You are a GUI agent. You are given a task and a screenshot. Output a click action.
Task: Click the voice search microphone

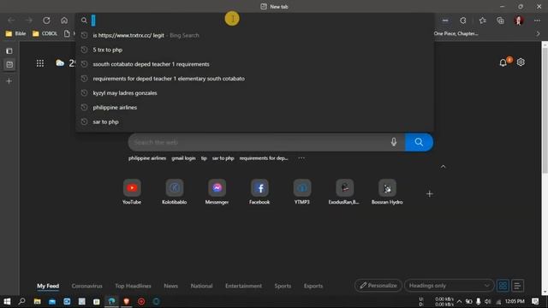pos(394,142)
